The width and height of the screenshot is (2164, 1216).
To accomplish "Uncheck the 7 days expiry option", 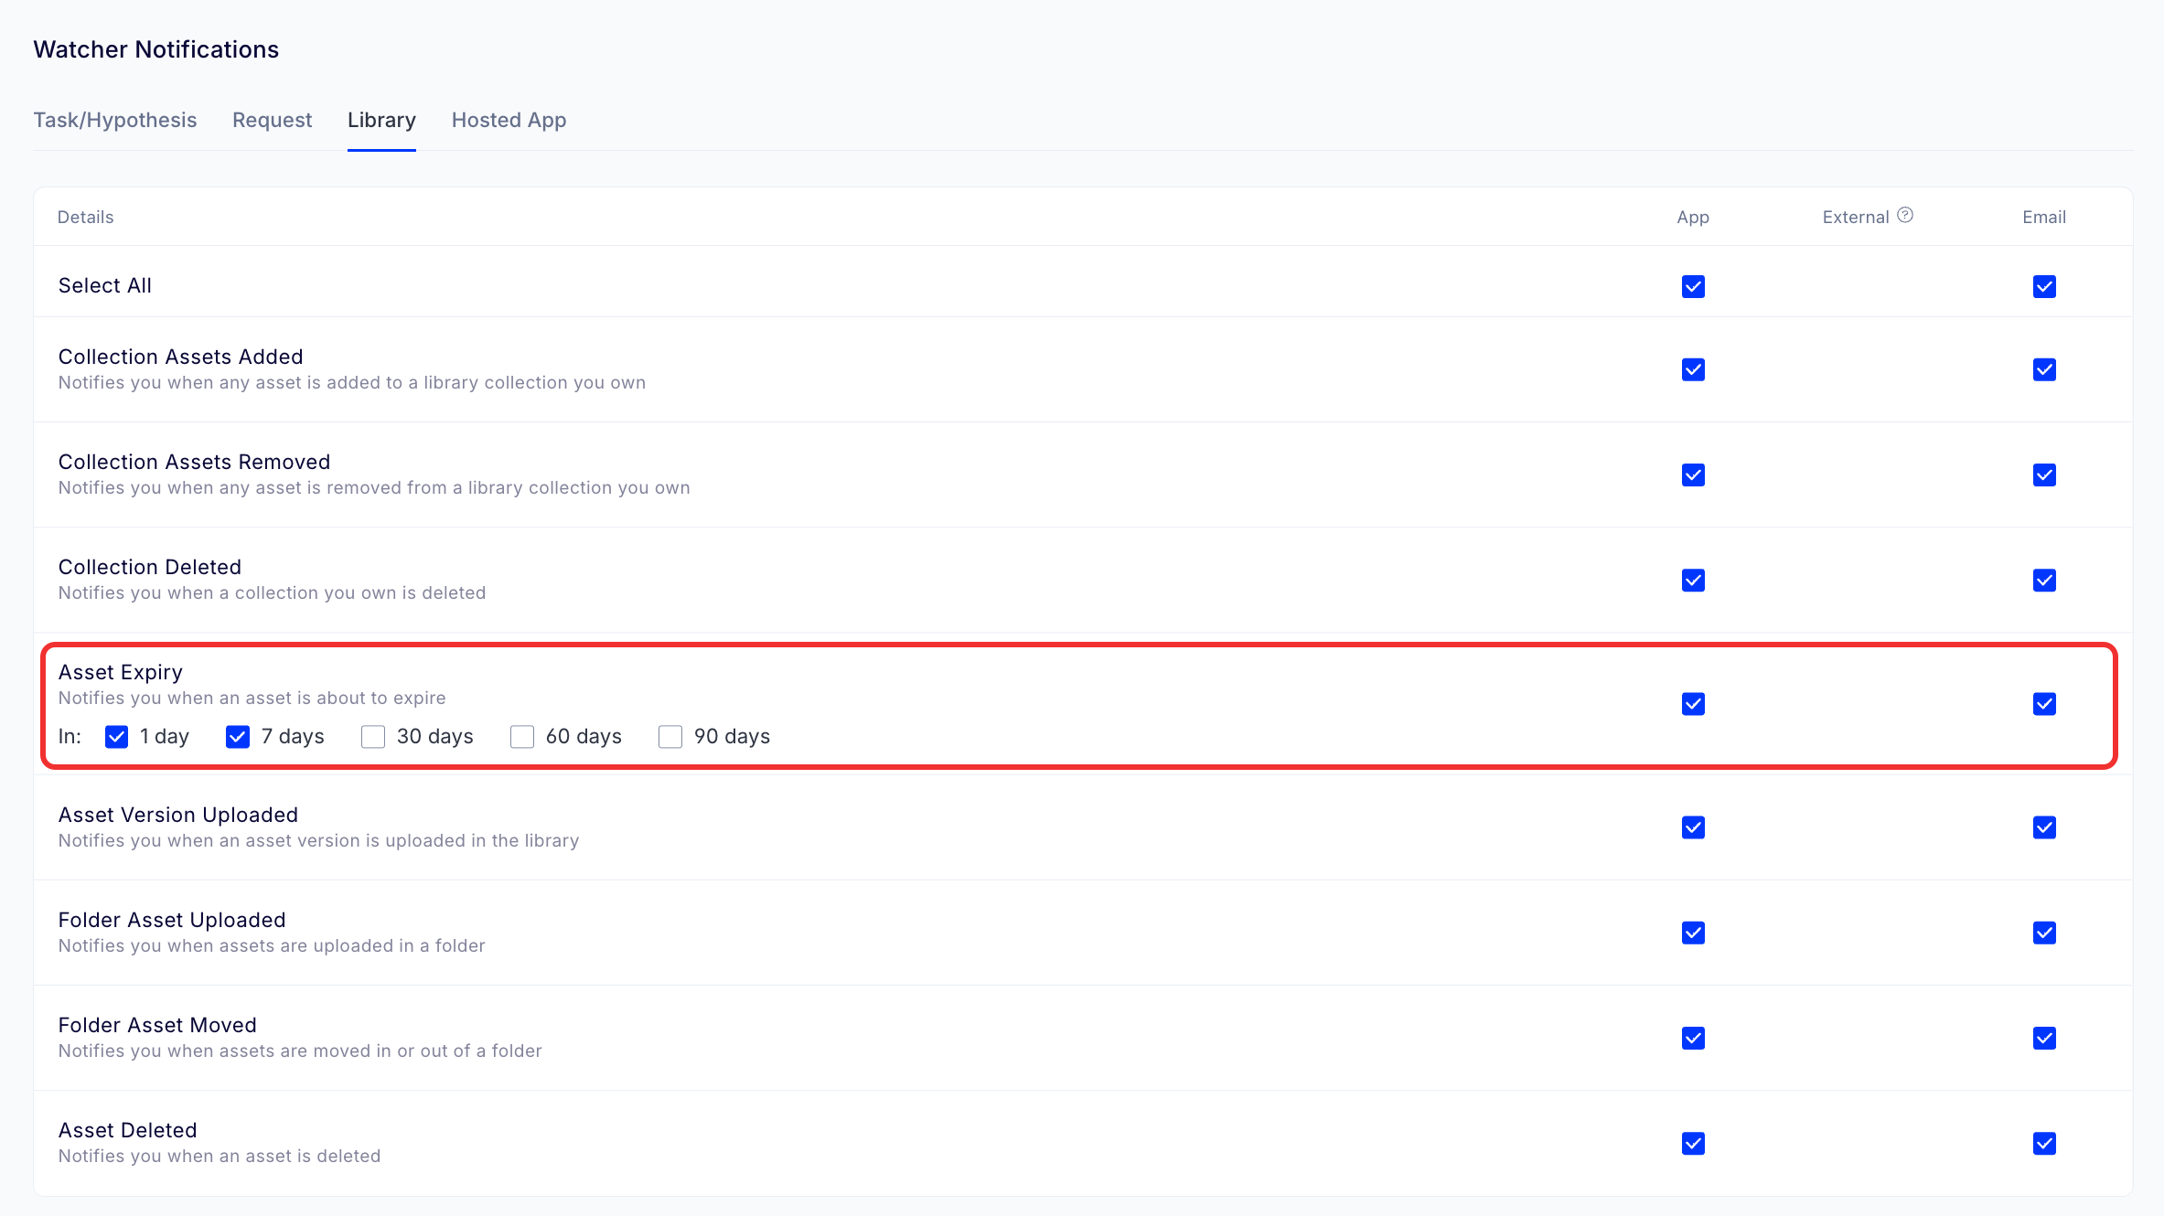I will coord(238,737).
